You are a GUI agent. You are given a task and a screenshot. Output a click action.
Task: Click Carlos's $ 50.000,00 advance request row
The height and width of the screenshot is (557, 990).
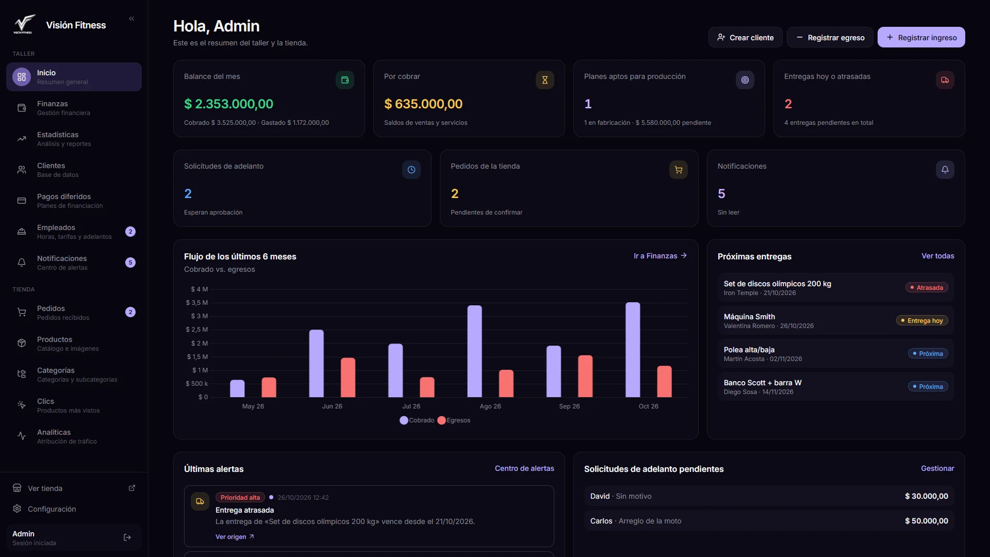[x=769, y=521]
